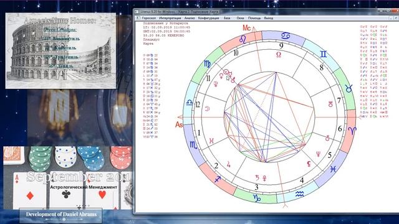399x224 pixels.
Task: Click the red poker chip stack
Action: click(x=121, y=157)
